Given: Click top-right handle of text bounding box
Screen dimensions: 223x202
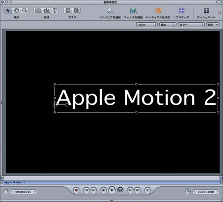Looking at the screenshot, I should point(218,84).
